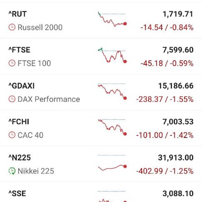Tap the DAX change -238.37 / -1.55%
Viewport: 202px width, 202px height.
tap(165, 99)
